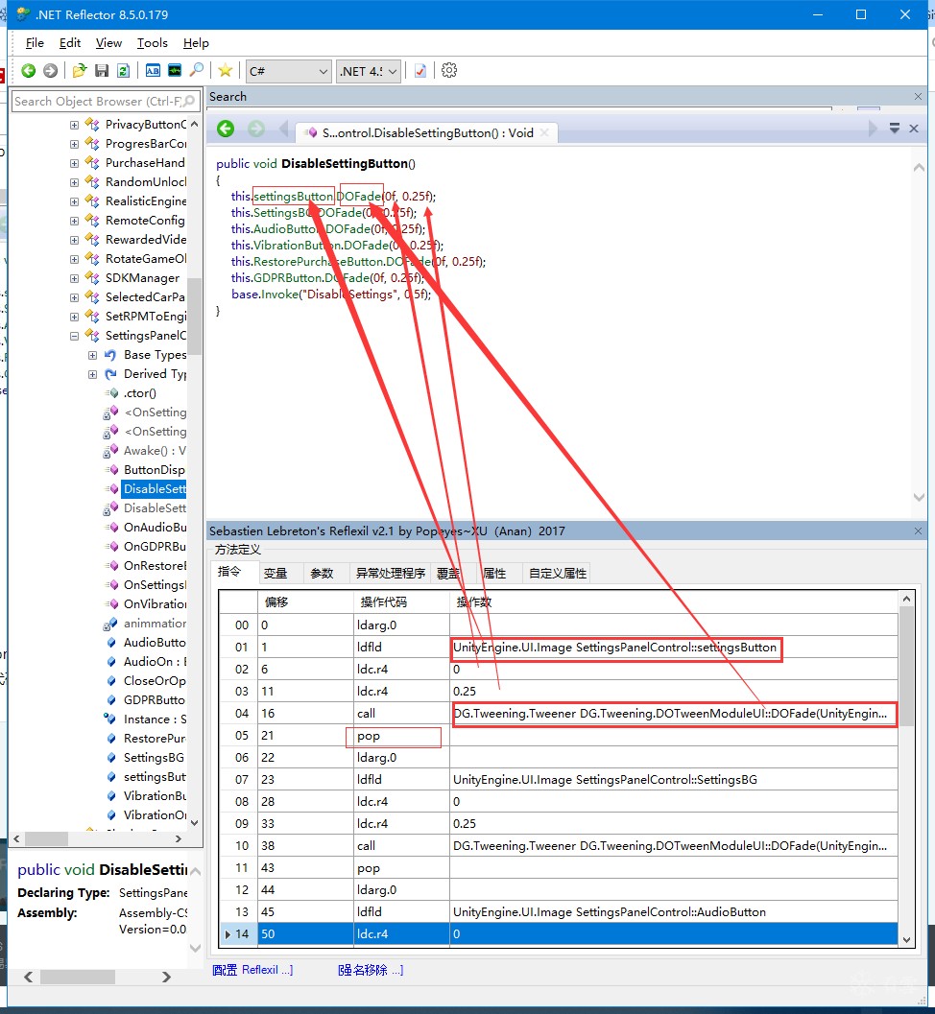Click the checklist document toolbar icon
This screenshot has height=1014, width=935.
(420, 70)
